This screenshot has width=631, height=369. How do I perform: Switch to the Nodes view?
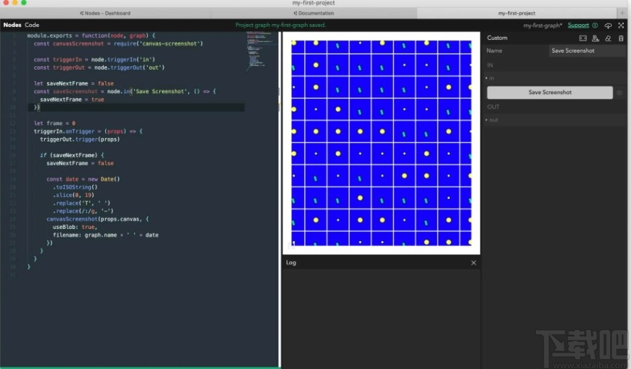pos(12,25)
